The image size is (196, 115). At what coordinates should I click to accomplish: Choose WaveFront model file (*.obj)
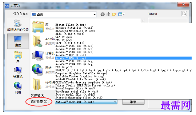[x=77, y=92]
